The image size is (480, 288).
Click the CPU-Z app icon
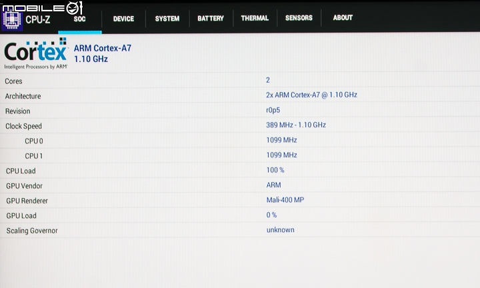pos(11,21)
